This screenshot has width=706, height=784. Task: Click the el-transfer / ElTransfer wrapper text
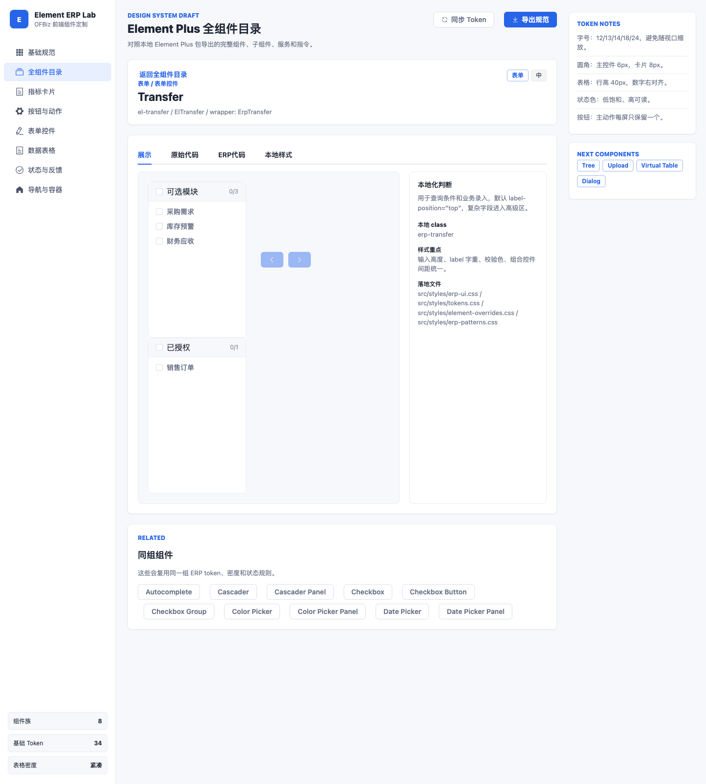[x=205, y=112]
